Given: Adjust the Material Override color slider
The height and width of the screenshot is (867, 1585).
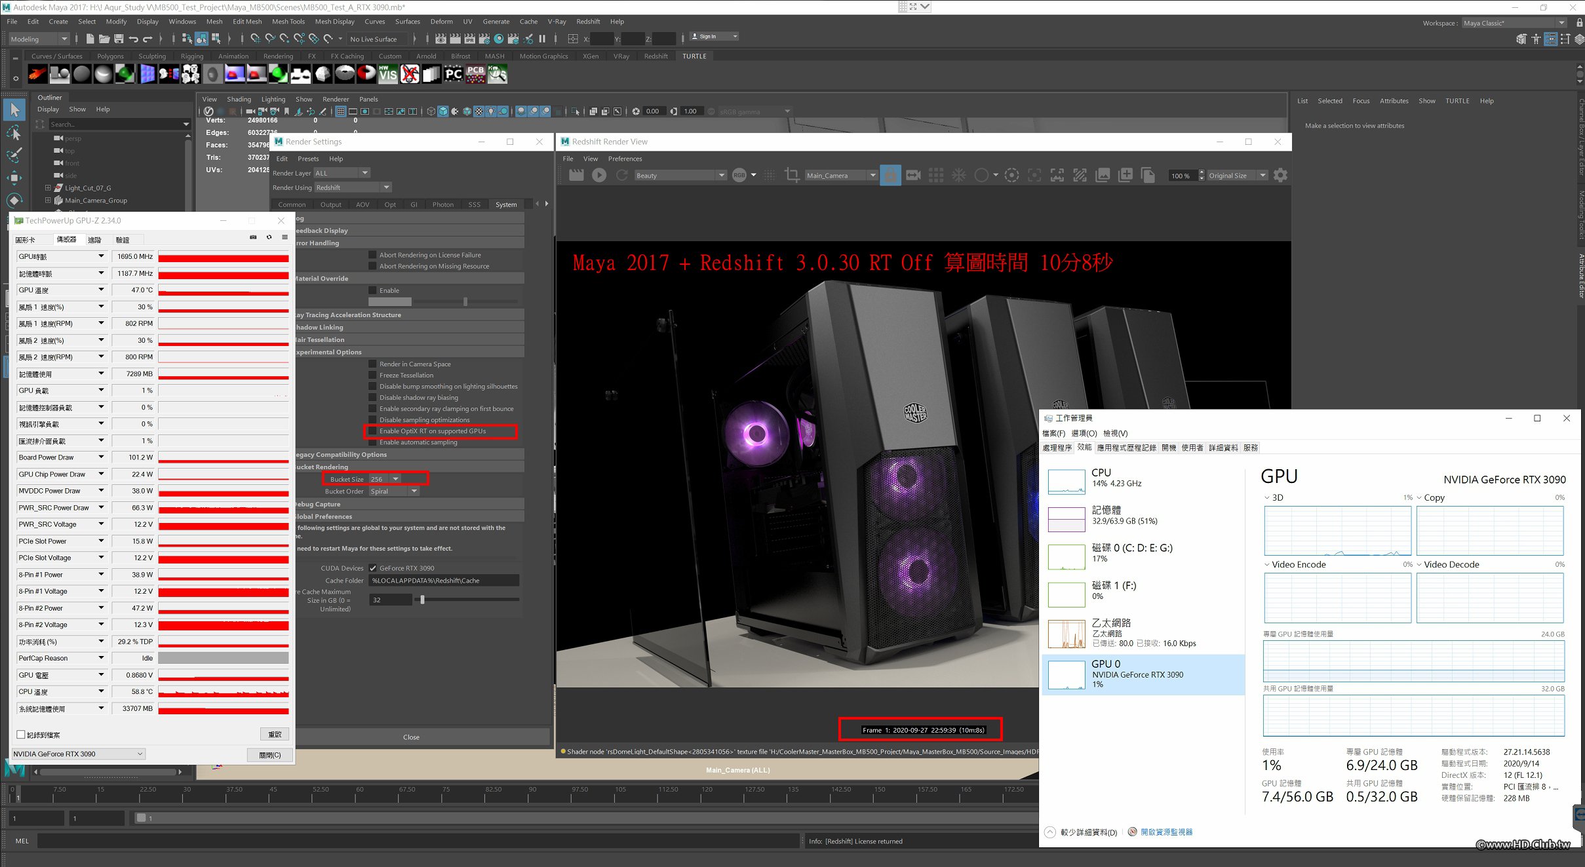Looking at the screenshot, I should pyautogui.click(x=465, y=301).
